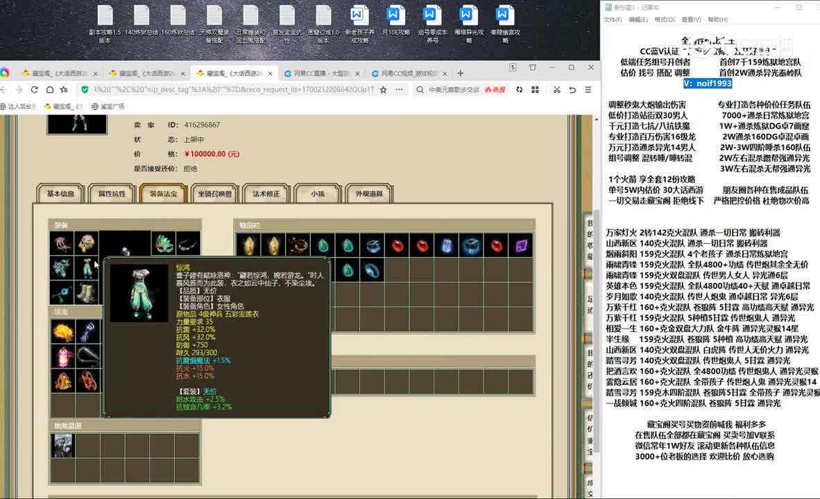The image size is (820, 499).
Task: Select the golden bell talisman icon
Action: pos(62,381)
